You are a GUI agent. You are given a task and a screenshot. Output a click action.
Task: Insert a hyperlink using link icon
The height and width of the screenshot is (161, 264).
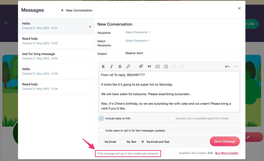(128, 66)
